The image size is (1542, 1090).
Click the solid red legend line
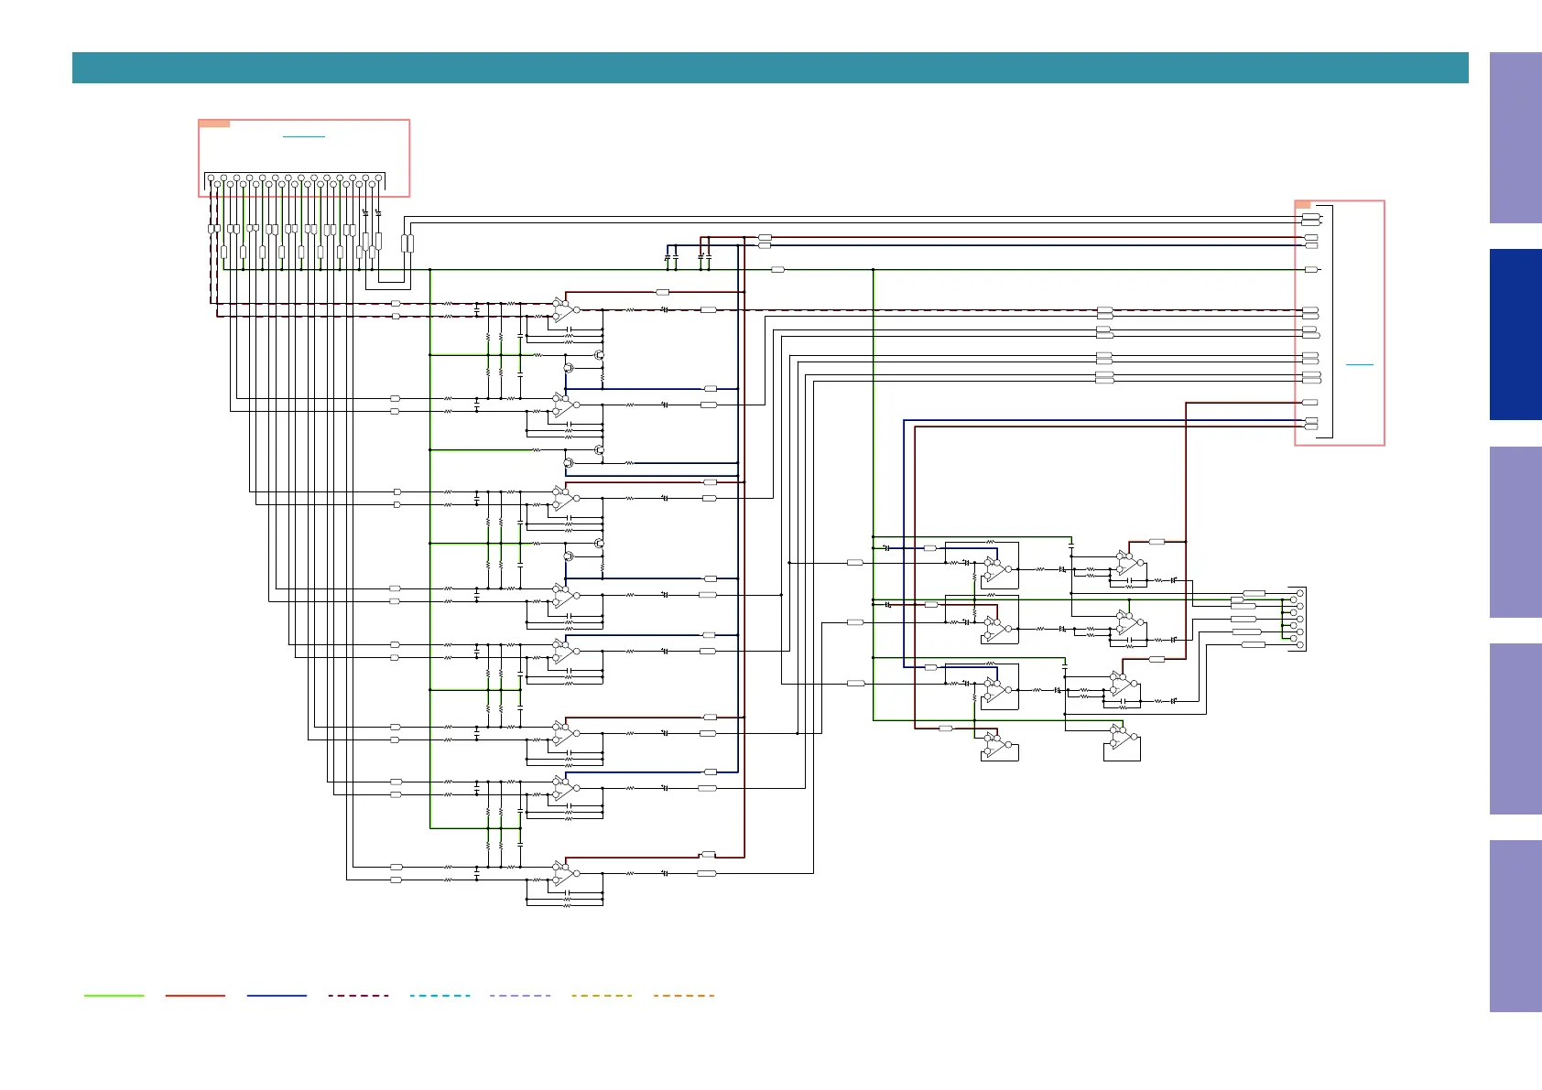(195, 995)
